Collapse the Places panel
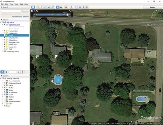 (1, 20)
